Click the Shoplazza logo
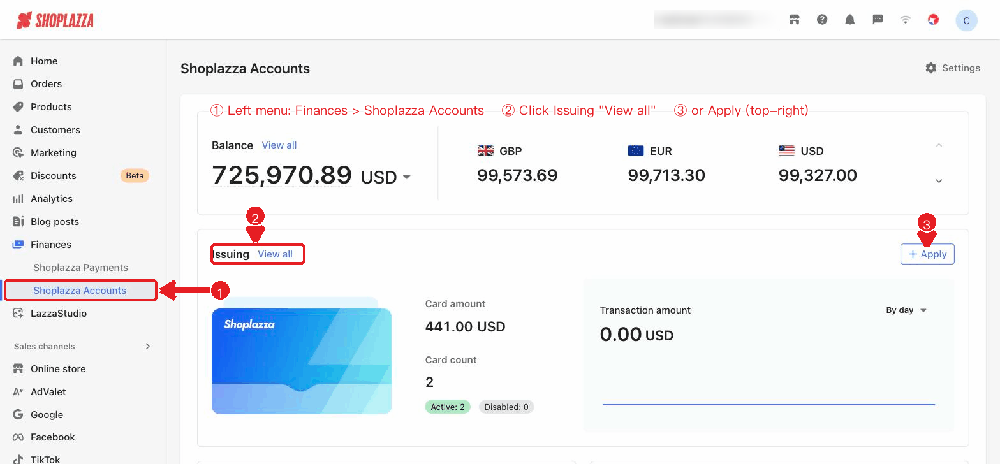The image size is (1000, 464). coord(55,20)
